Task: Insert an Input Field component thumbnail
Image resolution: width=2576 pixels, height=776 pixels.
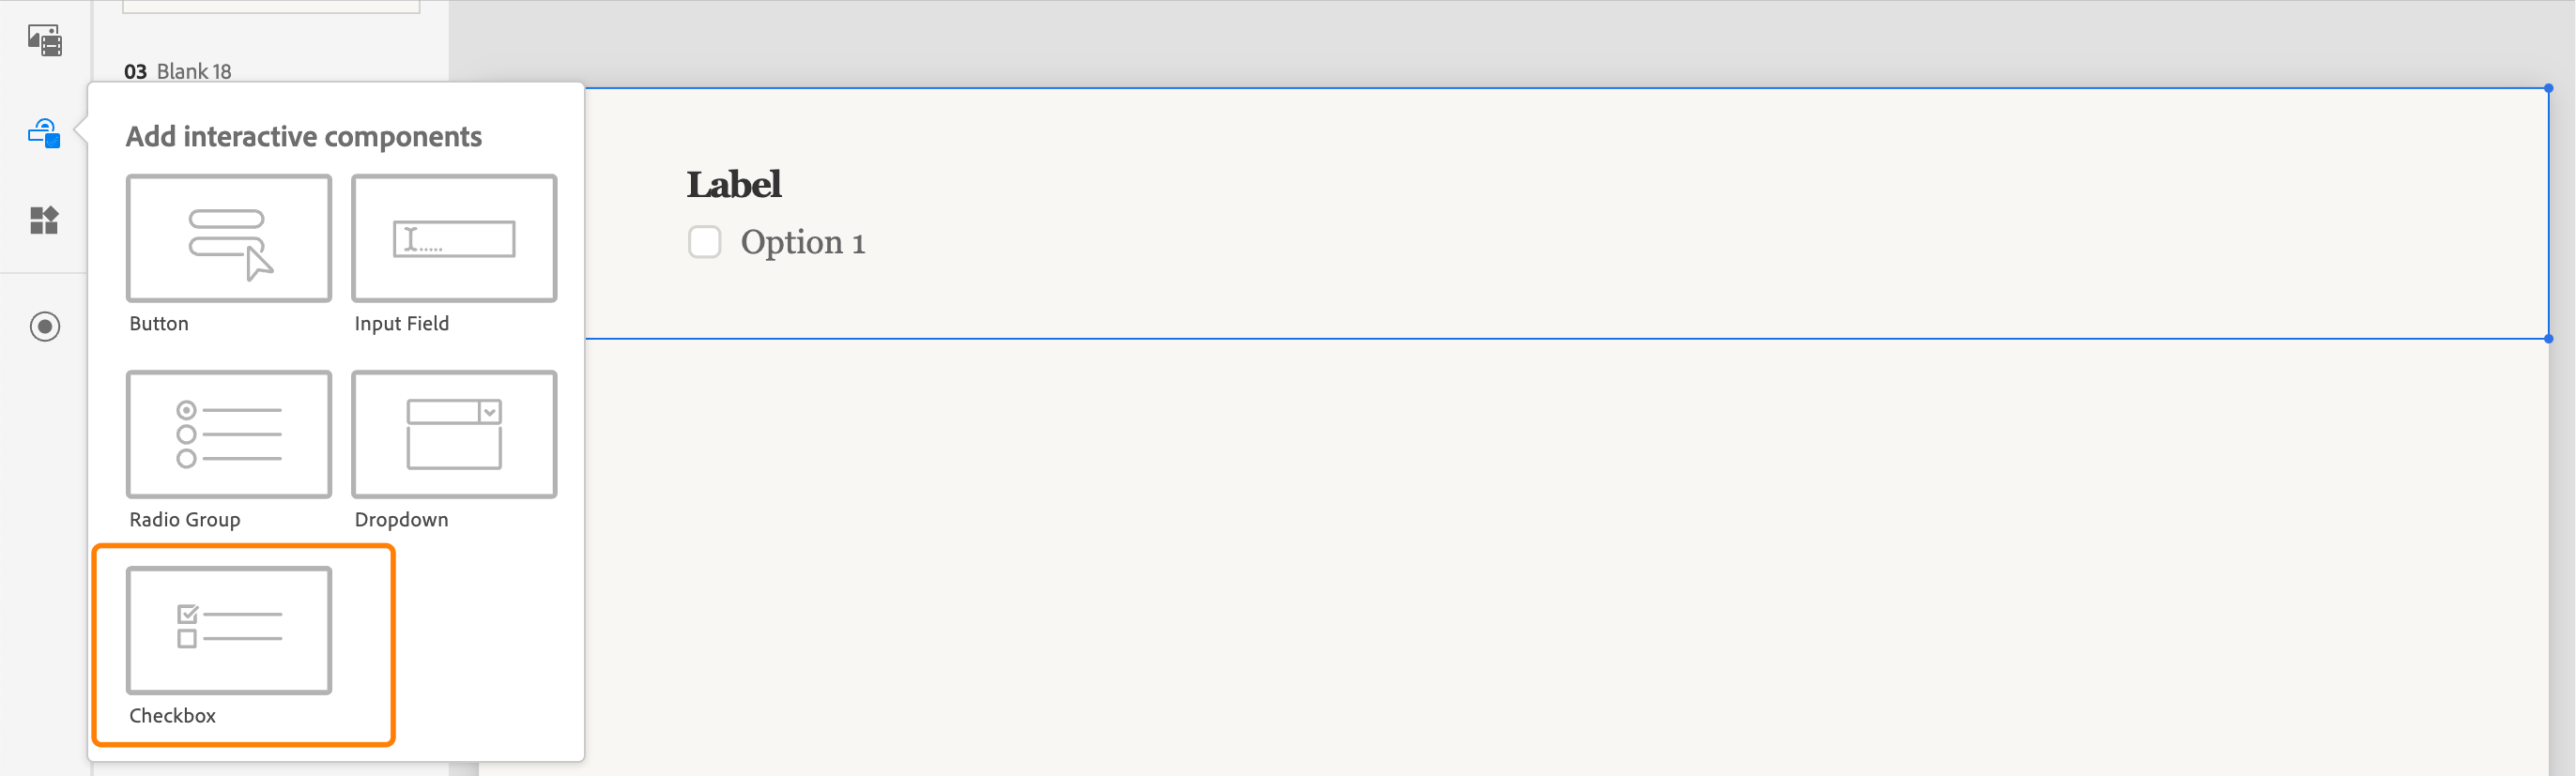Action: (x=454, y=238)
